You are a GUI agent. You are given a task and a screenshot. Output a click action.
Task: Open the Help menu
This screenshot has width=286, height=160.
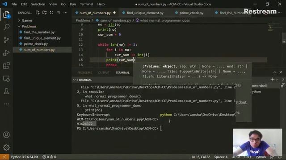pyautogui.click(x=101, y=4)
